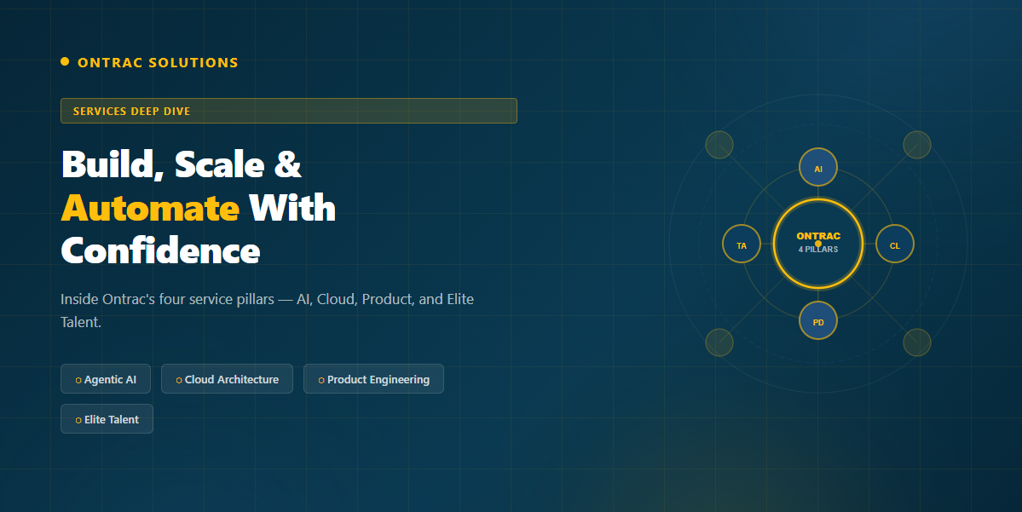Image resolution: width=1022 pixels, height=512 pixels.
Task: Click the yellow word Automate in the headline
Action: (150, 208)
